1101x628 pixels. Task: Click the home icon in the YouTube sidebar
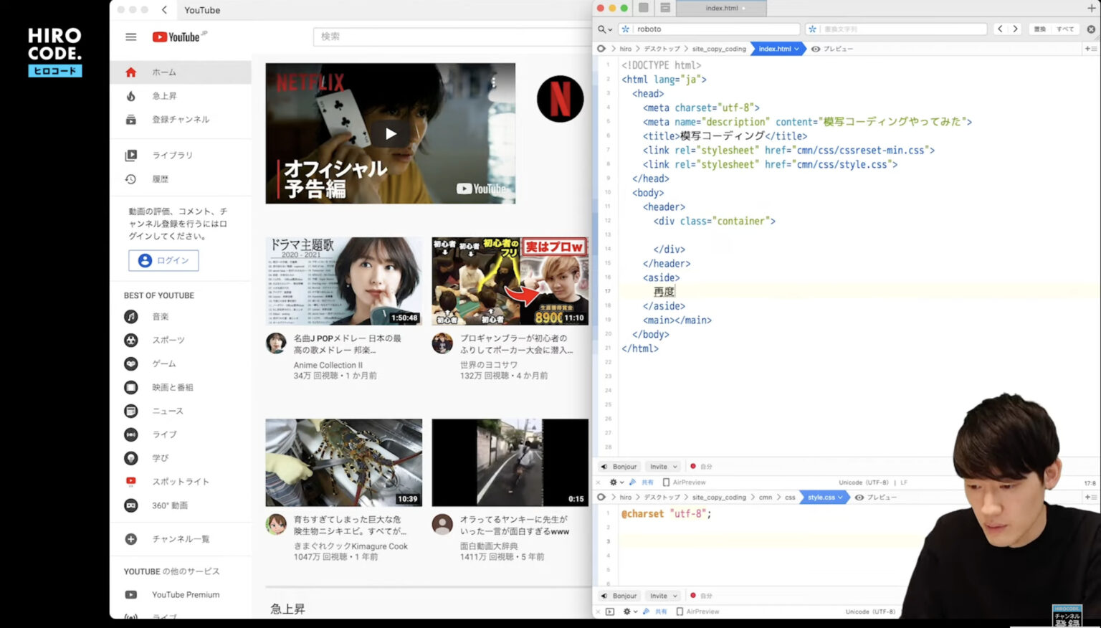130,72
